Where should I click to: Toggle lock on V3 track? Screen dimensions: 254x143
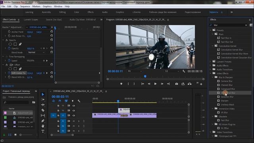click(58, 106)
